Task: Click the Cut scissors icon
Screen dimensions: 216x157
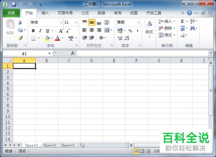Action: pos(20,22)
